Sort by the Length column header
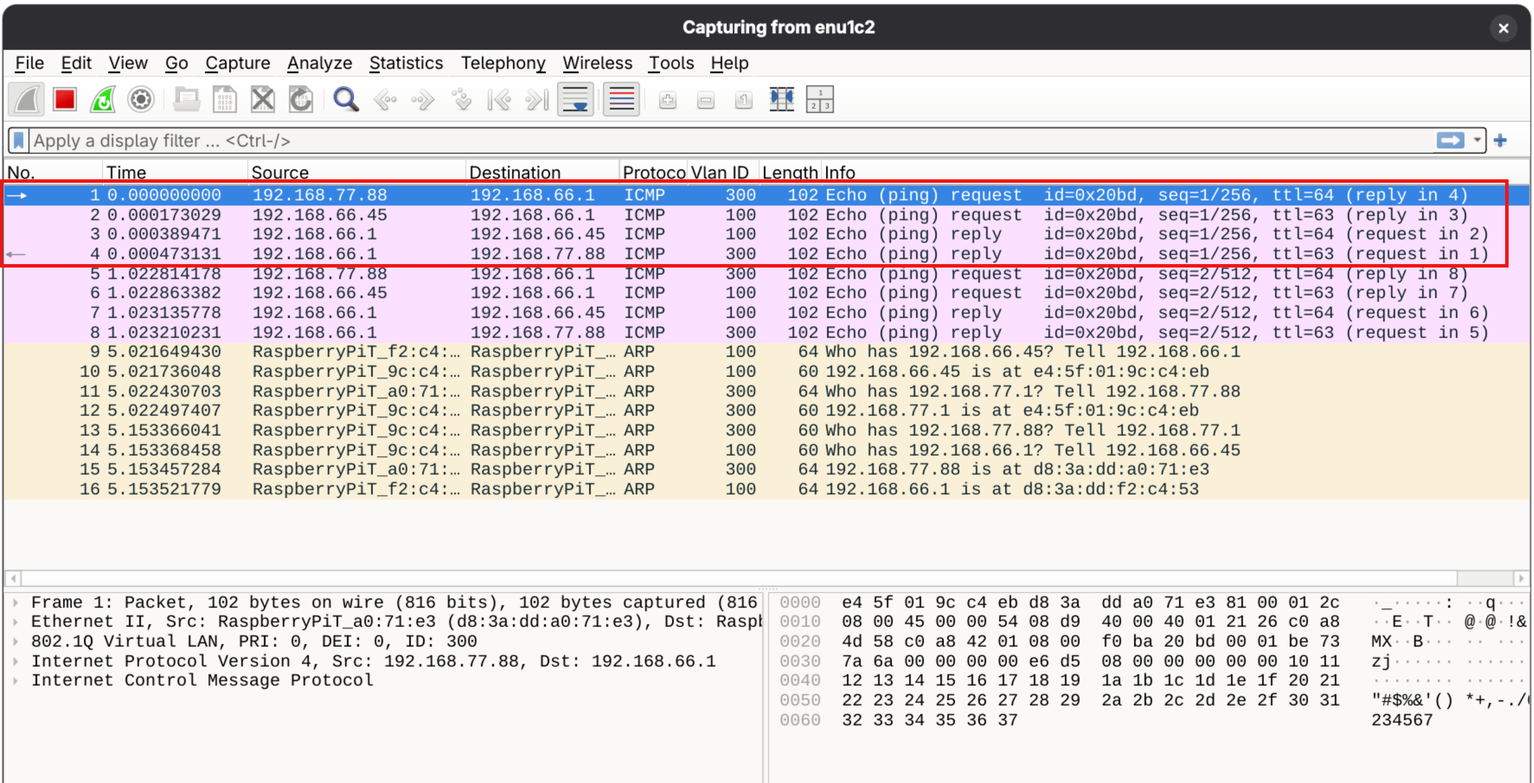The image size is (1534, 783). pos(790,172)
